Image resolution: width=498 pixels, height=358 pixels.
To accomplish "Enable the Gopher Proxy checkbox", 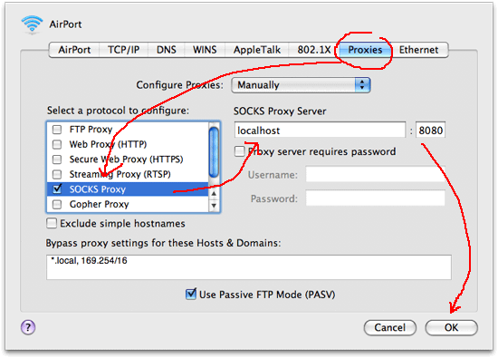I will (x=57, y=204).
